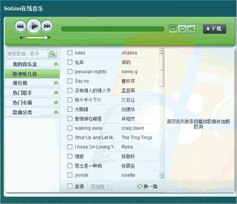
Task: Check the box for 爱情掉在哪里
Action: coord(70,119)
